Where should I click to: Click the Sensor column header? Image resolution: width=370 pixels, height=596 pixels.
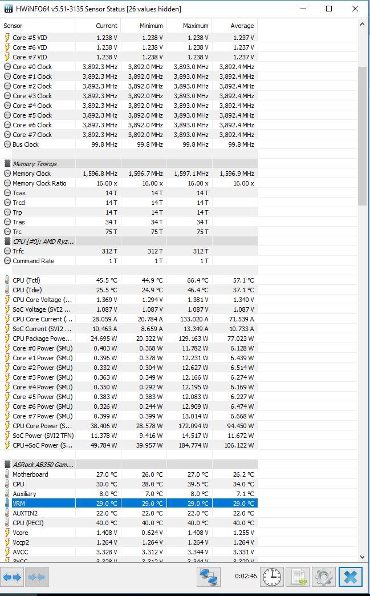pyautogui.click(x=38, y=26)
